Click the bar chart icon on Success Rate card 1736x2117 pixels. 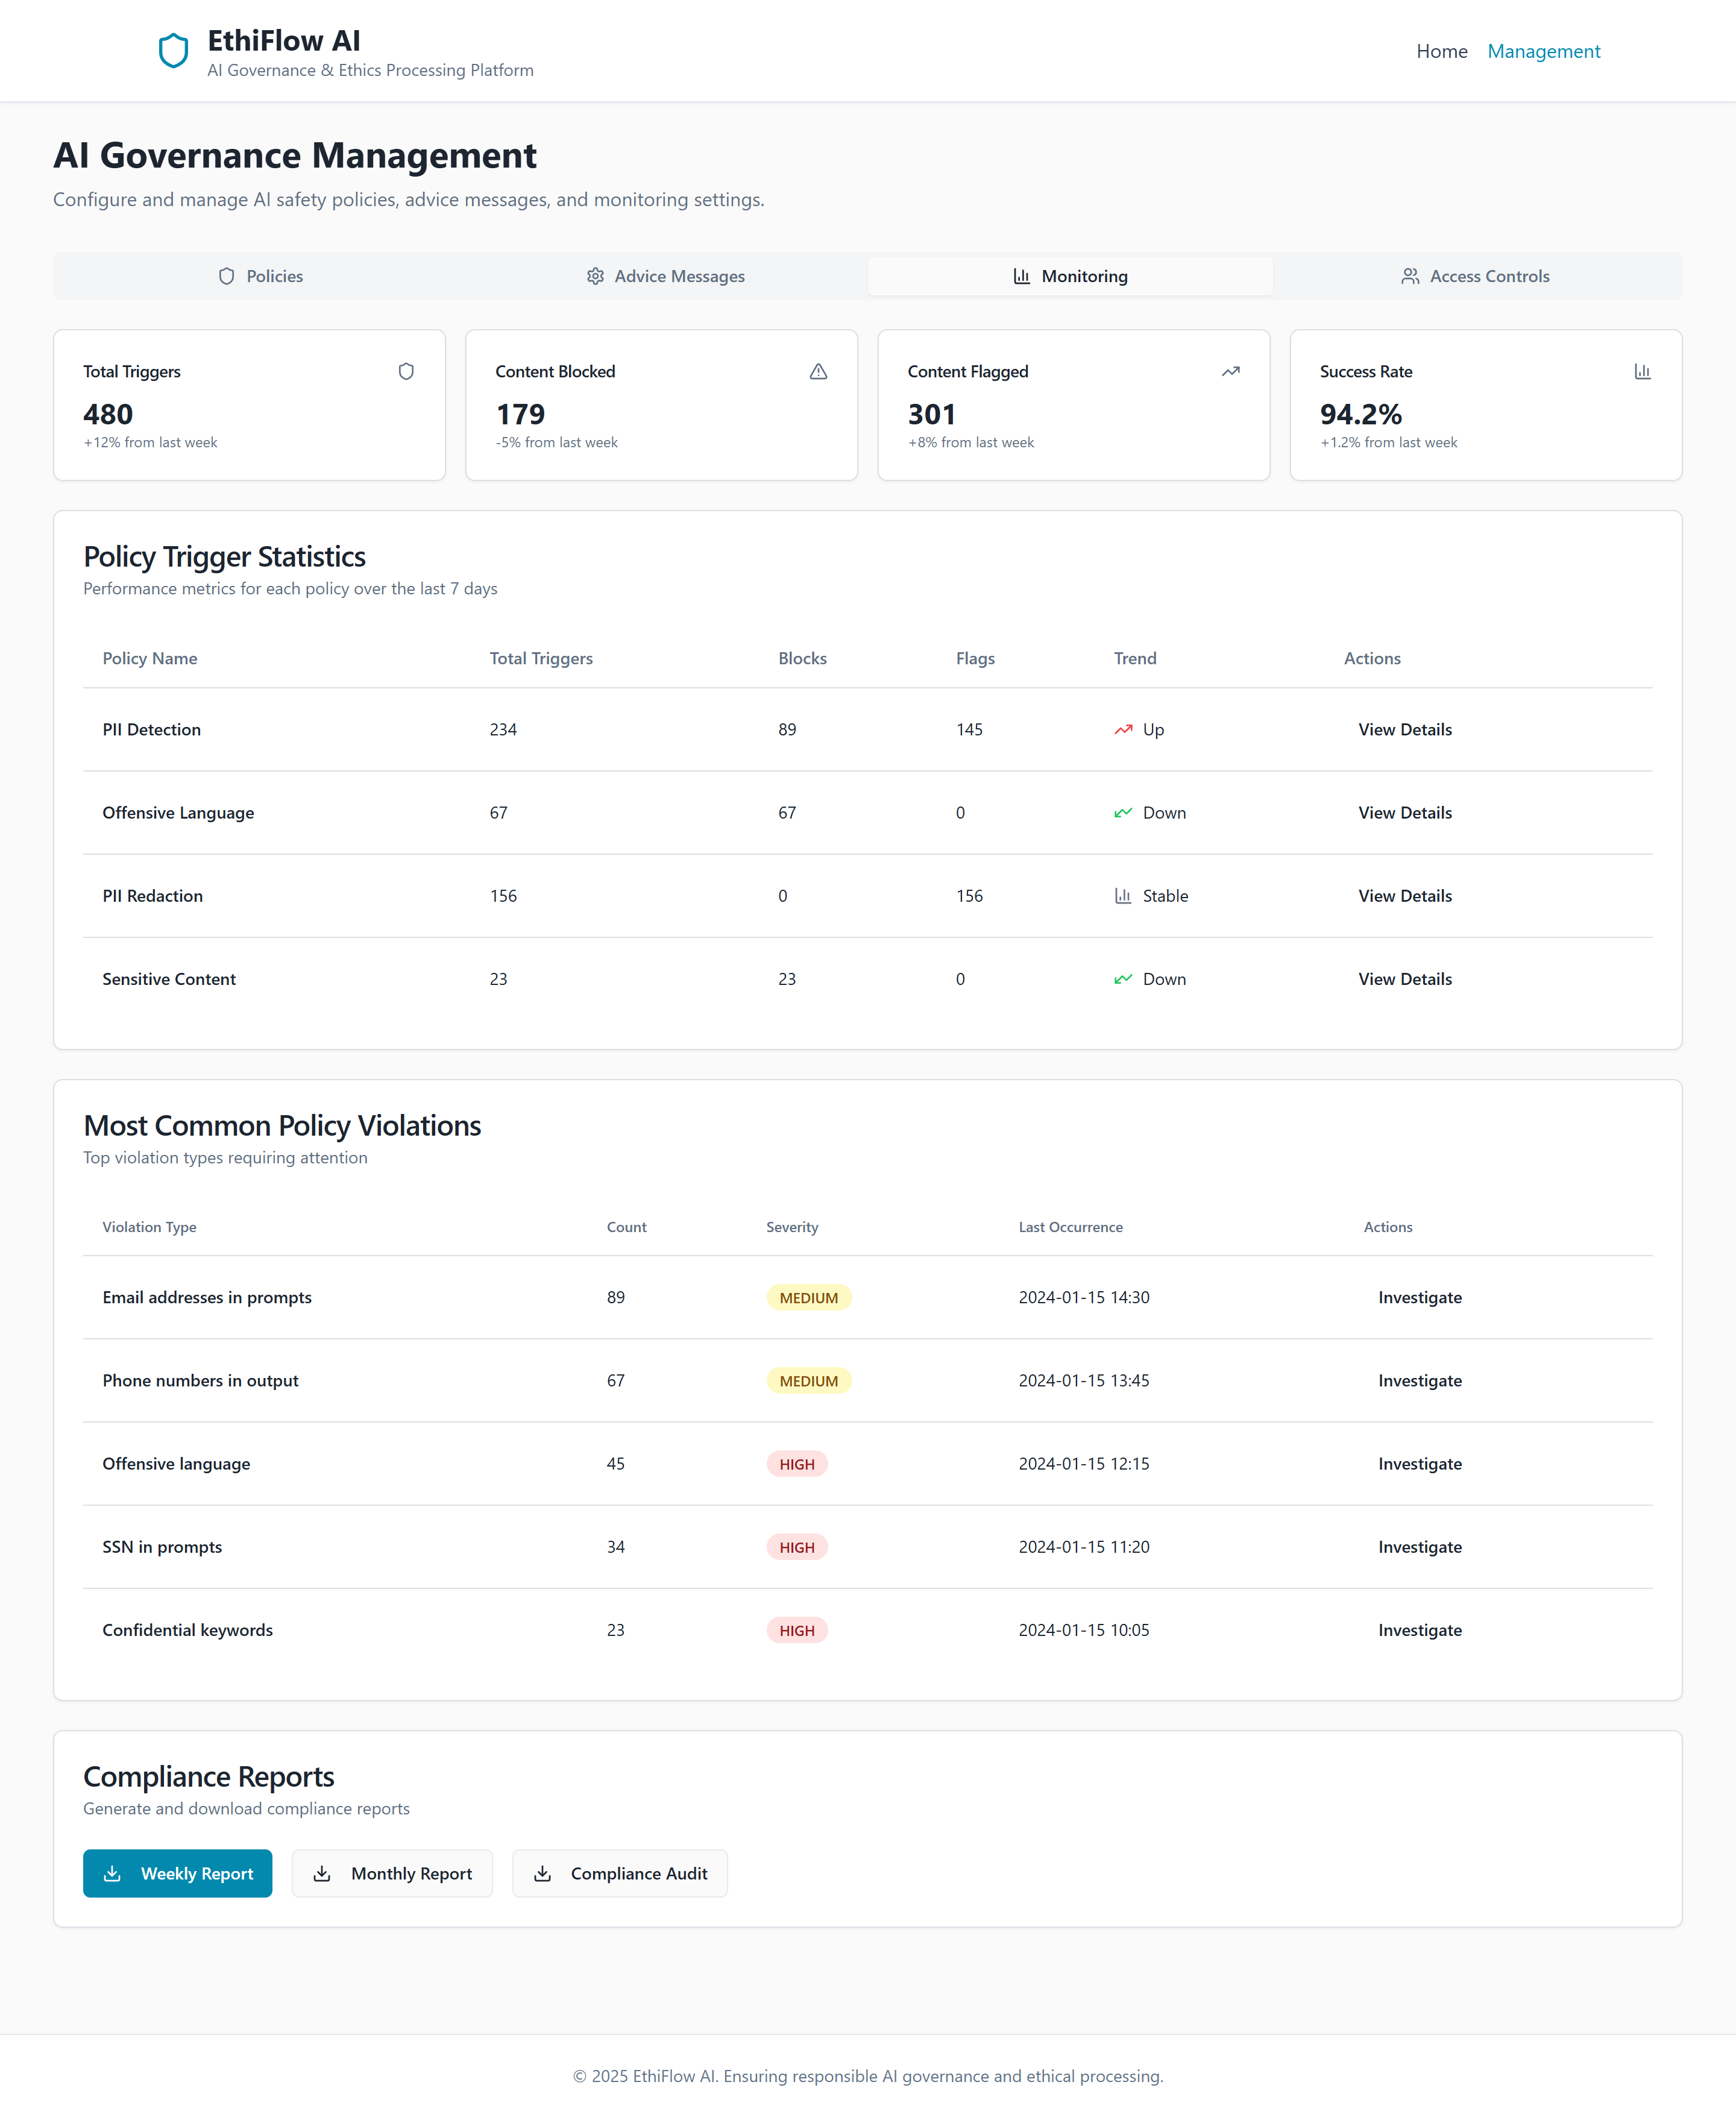coord(1643,371)
